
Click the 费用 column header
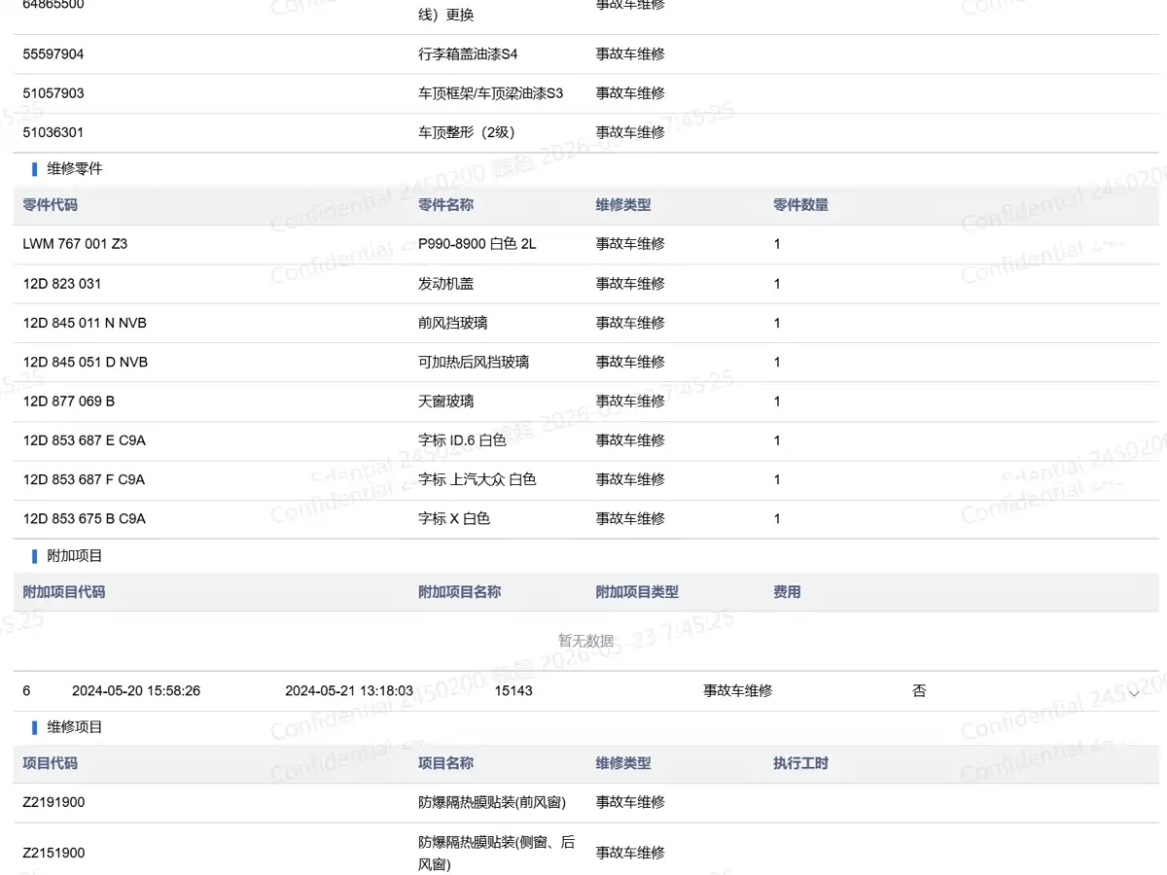pos(788,592)
